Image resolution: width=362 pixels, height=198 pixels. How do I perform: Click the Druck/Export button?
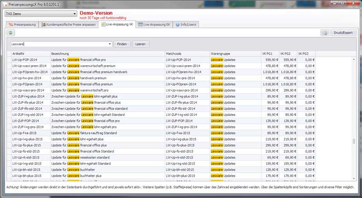click(x=343, y=33)
